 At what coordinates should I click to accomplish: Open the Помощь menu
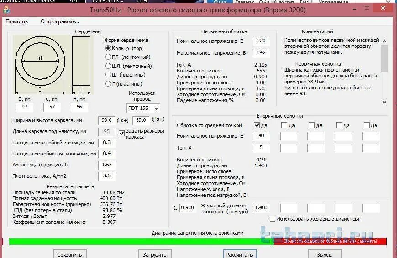click(x=17, y=21)
